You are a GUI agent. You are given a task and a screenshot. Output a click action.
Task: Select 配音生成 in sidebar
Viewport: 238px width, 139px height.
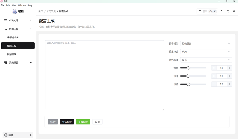pyautogui.click(x=18, y=46)
